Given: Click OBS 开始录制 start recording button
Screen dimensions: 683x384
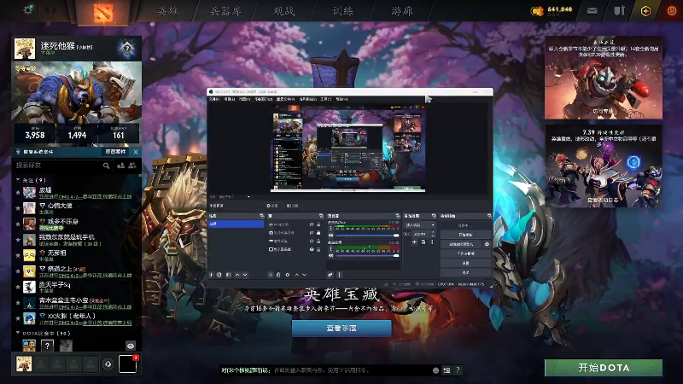Looking at the screenshot, I should point(465,235).
